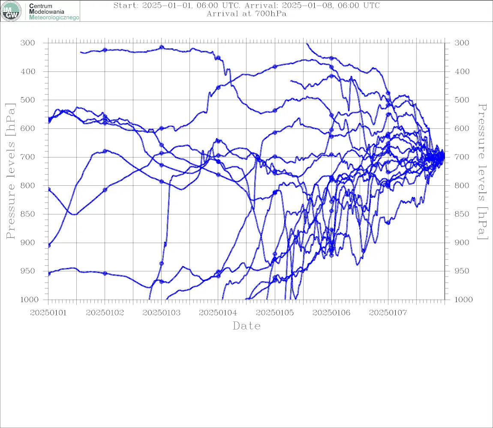The height and width of the screenshot is (428, 493).
Task: Select the 'Arrival at 700hPa' subtitle
Action: pos(246,14)
